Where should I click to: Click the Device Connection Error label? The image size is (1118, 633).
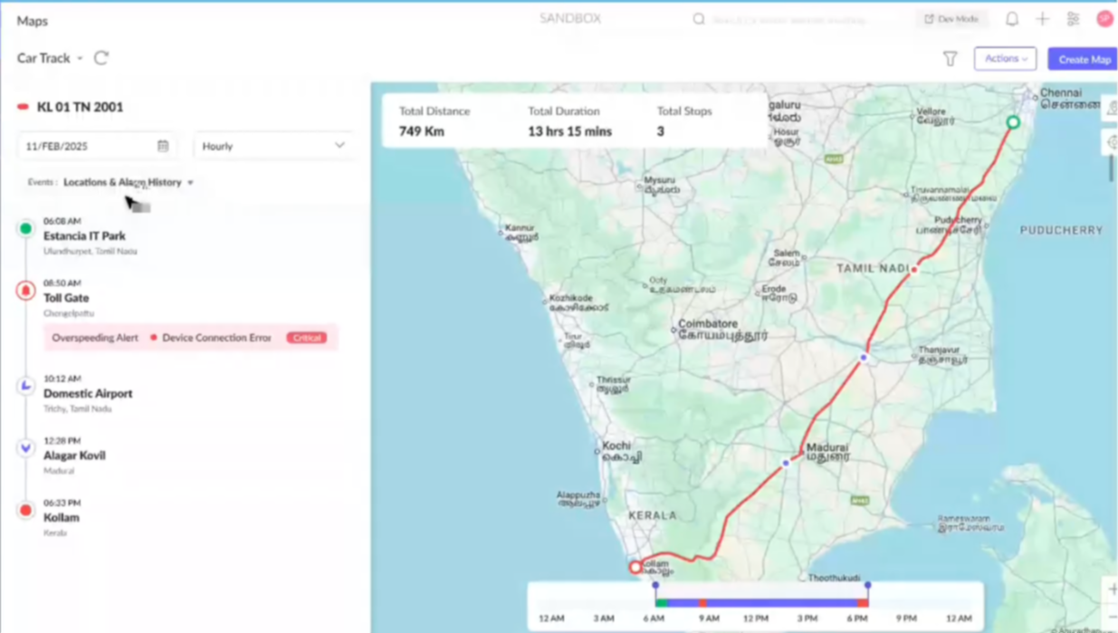[216, 338]
